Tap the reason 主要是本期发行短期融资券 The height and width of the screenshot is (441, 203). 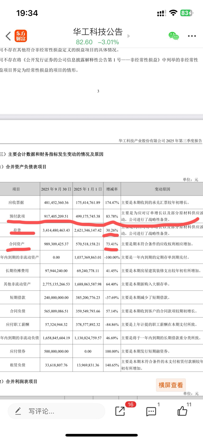pos(146,351)
